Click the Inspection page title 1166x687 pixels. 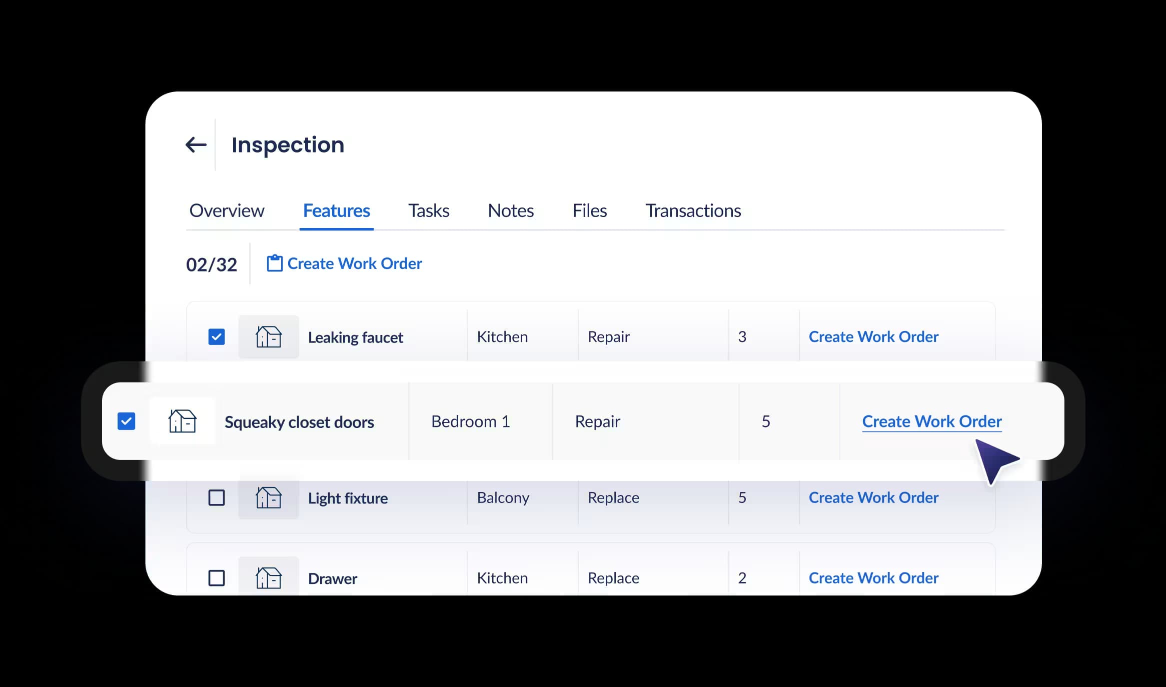[288, 145]
